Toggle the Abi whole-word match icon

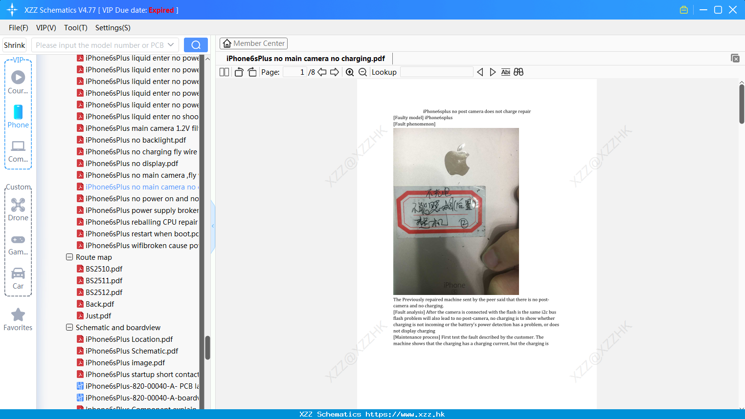point(505,72)
